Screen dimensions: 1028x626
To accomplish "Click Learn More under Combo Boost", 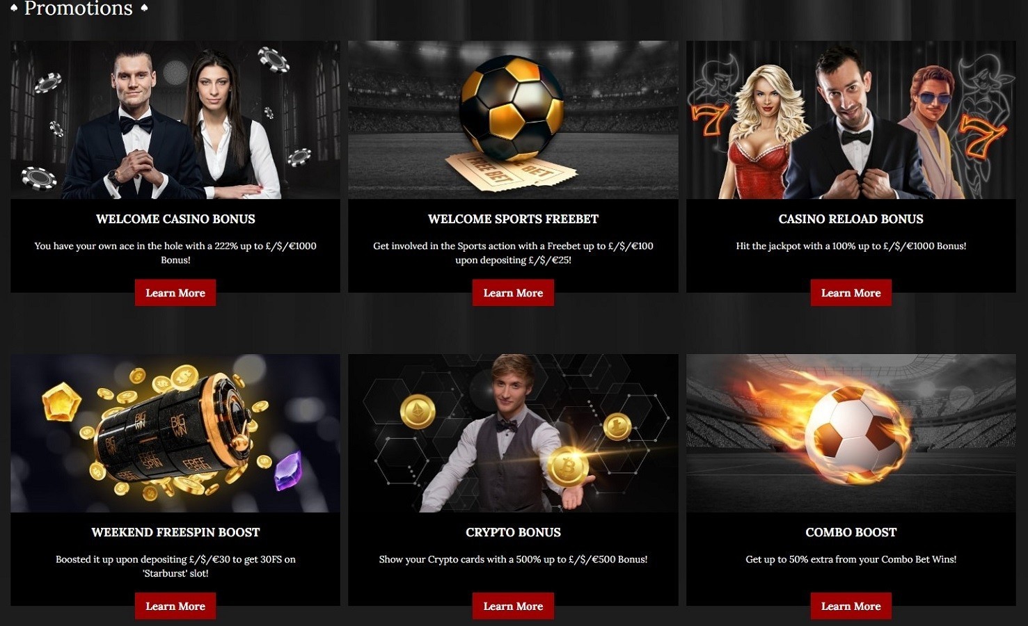I will point(851,606).
